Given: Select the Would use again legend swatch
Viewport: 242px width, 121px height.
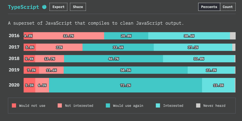Looking at the screenshot, I should (108, 105).
